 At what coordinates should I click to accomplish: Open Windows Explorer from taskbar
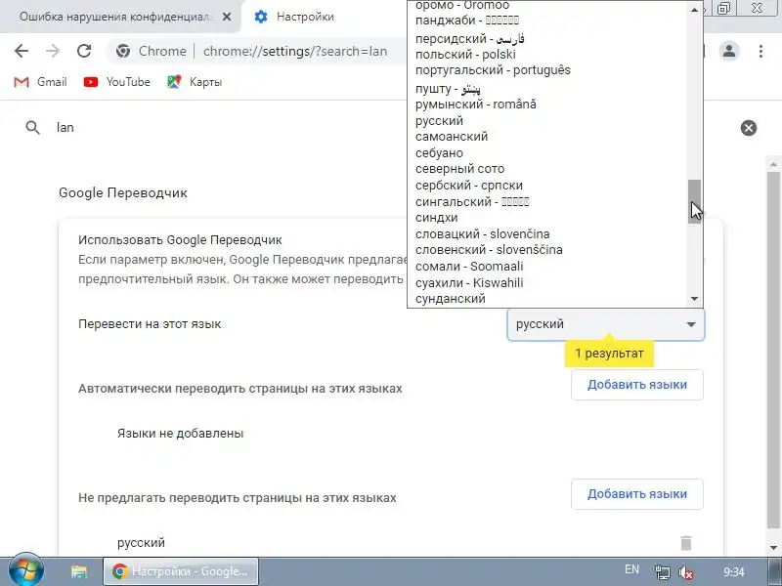[79, 571]
